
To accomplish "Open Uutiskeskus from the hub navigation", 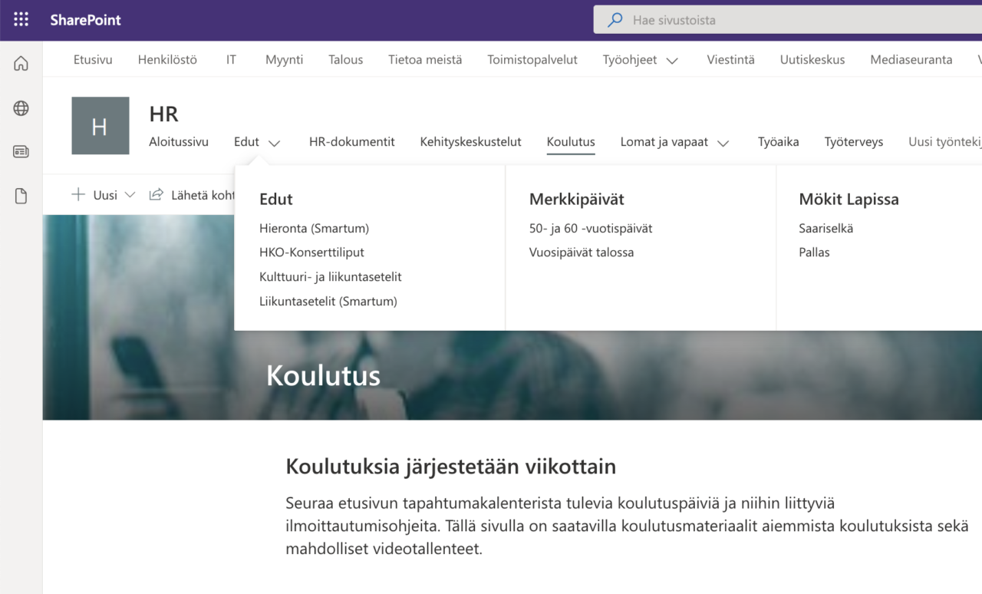I will (x=812, y=59).
